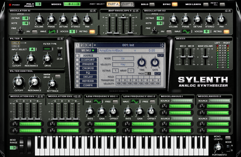Image resolution: width=241 pixels, height=157 pixels.
Task: Click Oscillator A2 Volume knob
Action: coord(173,20)
